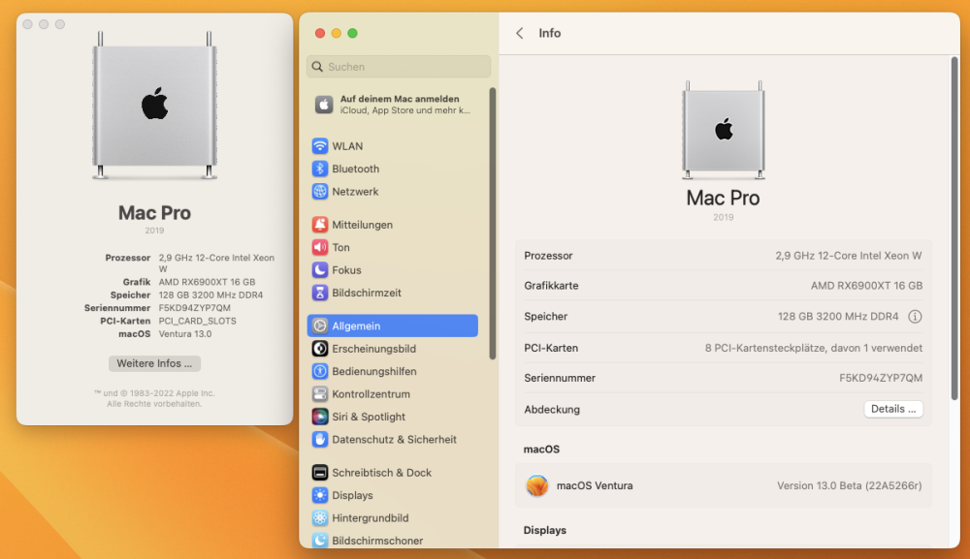Click the 8 PCI-Kartensteckplätze value

click(814, 349)
